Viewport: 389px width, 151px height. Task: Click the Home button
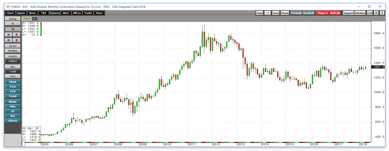(x=285, y=13)
